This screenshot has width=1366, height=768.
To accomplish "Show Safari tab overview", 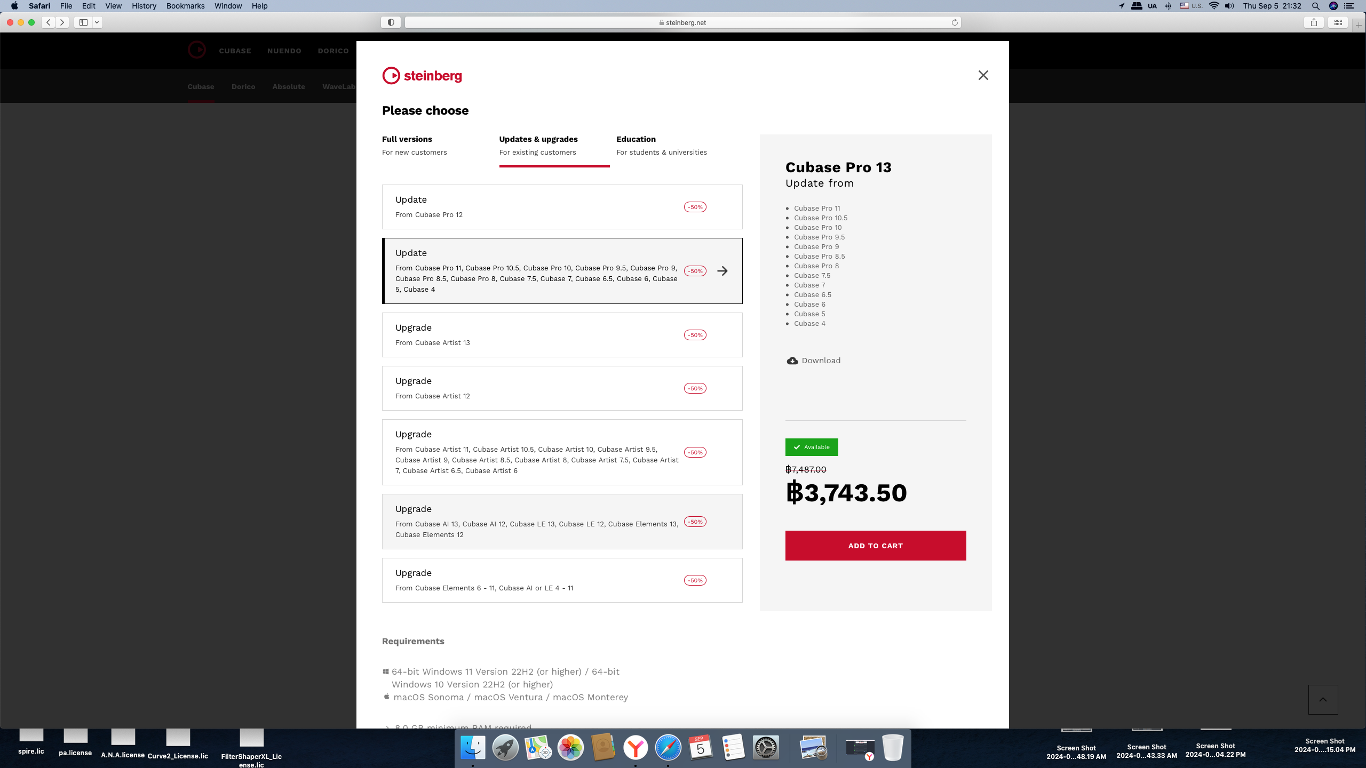I will click(x=1338, y=22).
